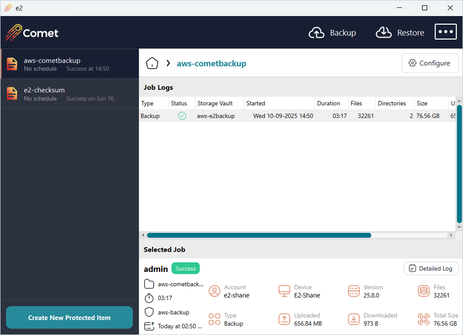Click the '656.84 MB' uploaded value

[308, 324]
